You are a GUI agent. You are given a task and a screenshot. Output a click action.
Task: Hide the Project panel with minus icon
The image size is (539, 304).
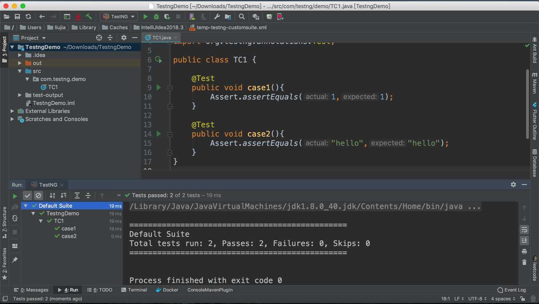(x=135, y=37)
